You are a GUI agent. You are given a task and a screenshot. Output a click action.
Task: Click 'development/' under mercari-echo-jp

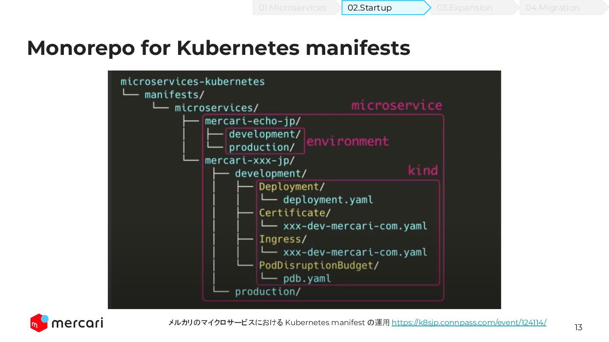[x=265, y=134]
